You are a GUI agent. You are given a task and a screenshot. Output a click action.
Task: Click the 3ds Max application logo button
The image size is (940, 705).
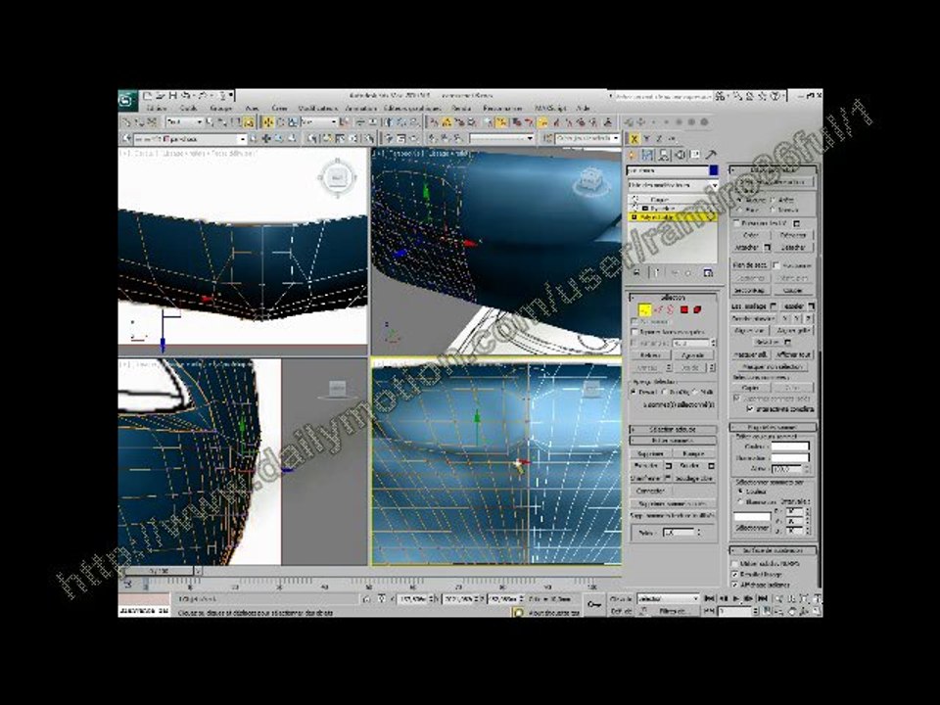pyautogui.click(x=126, y=100)
